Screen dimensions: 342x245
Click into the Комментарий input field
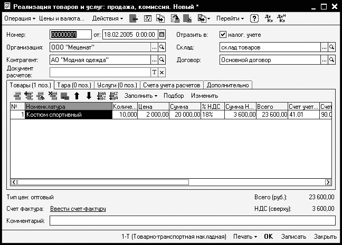coord(193,221)
